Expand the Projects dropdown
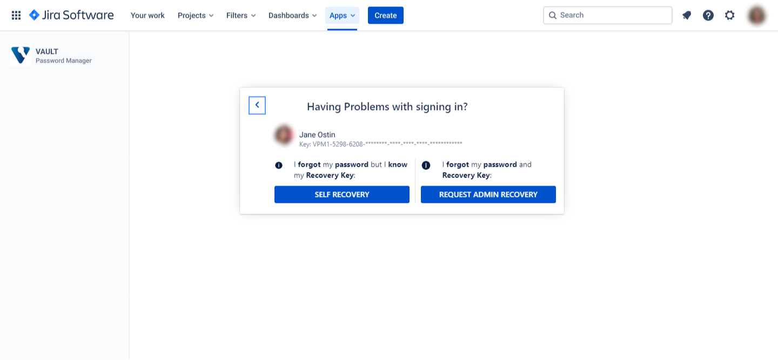This screenshot has height=360, width=778. pos(196,15)
